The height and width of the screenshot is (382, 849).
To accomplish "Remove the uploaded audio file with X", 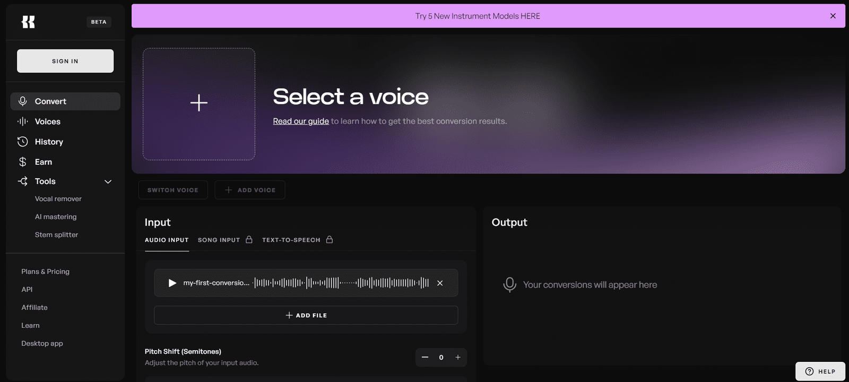I will [440, 283].
